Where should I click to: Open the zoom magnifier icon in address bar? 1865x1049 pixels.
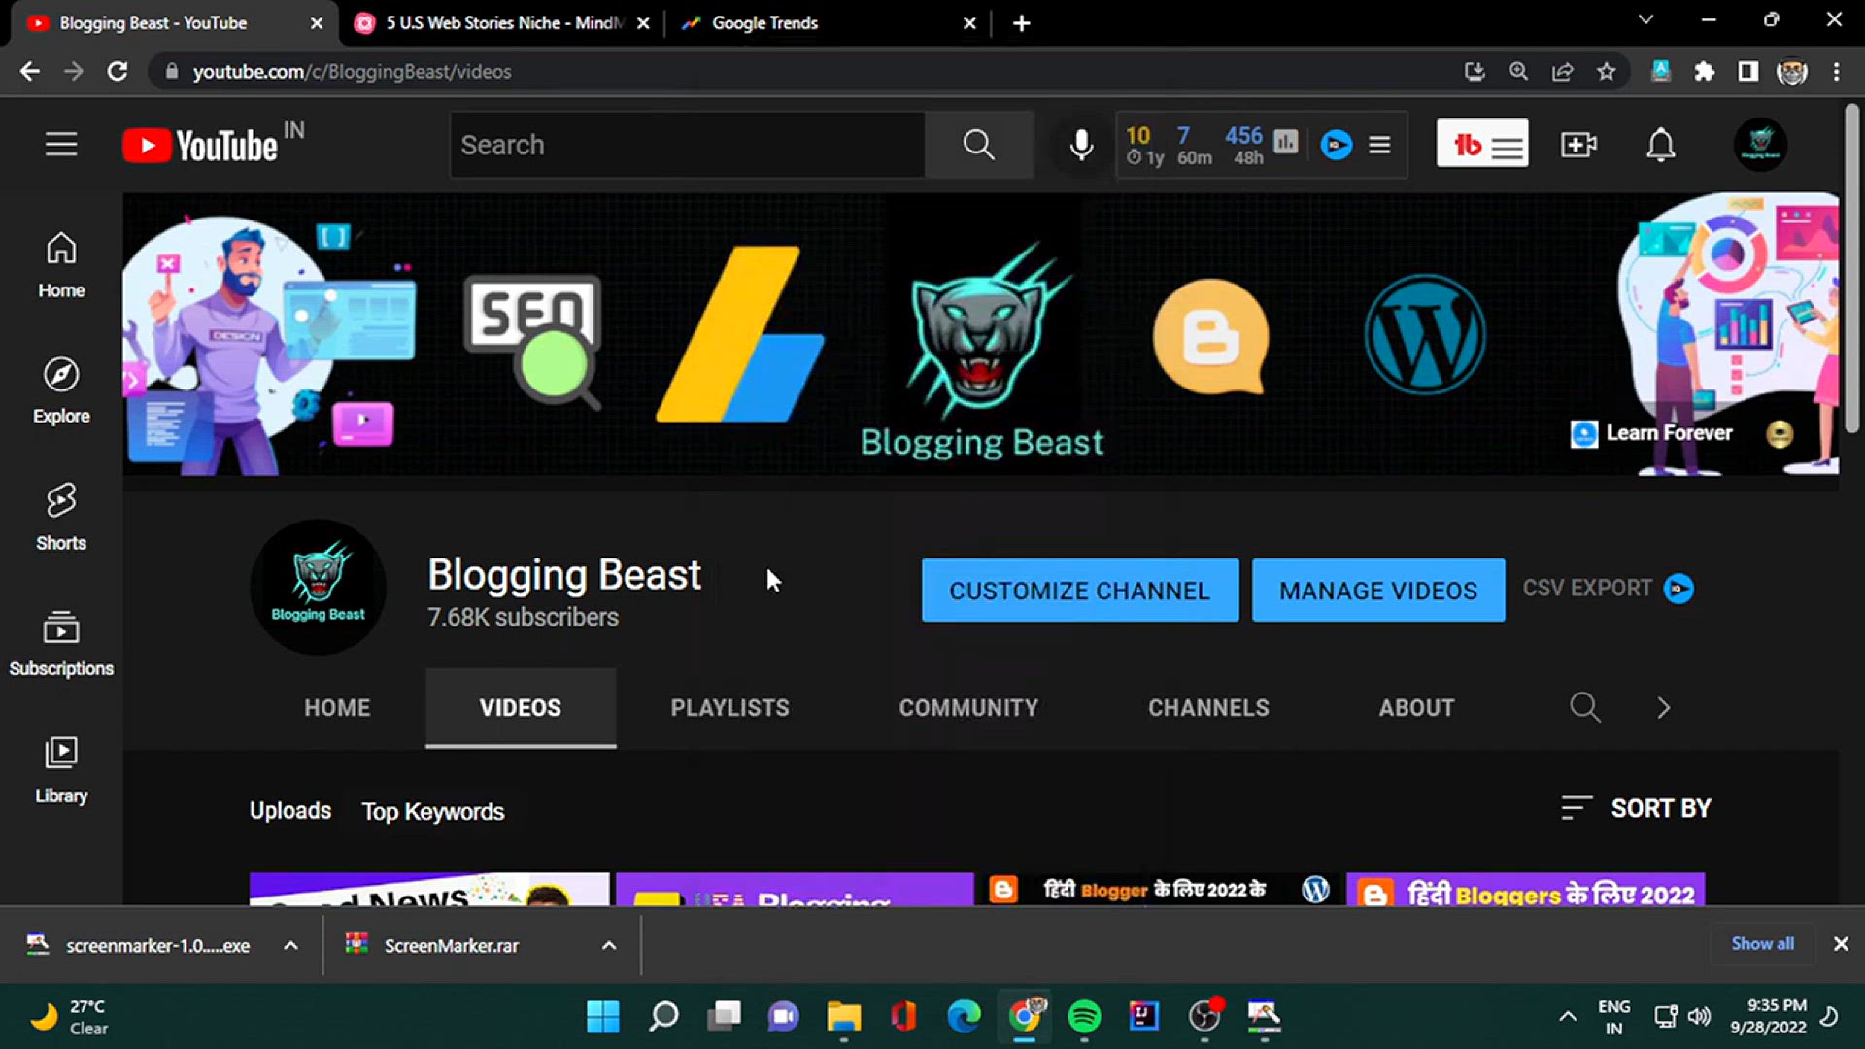tap(1518, 71)
